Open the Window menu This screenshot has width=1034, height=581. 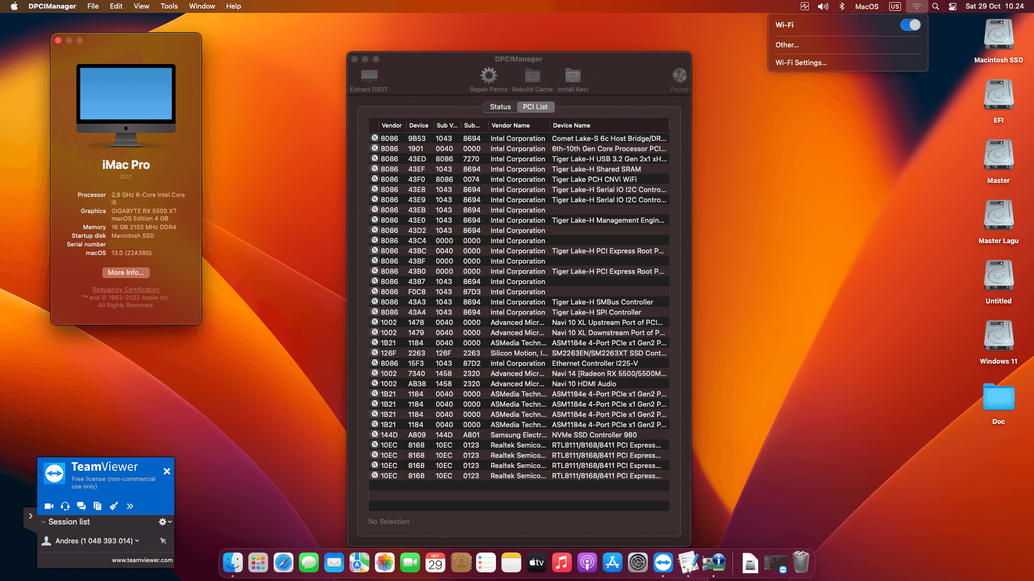(202, 6)
